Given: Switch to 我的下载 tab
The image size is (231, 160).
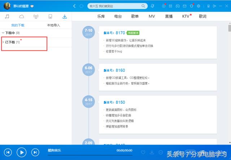Looking at the screenshot, I should tap(18, 25).
